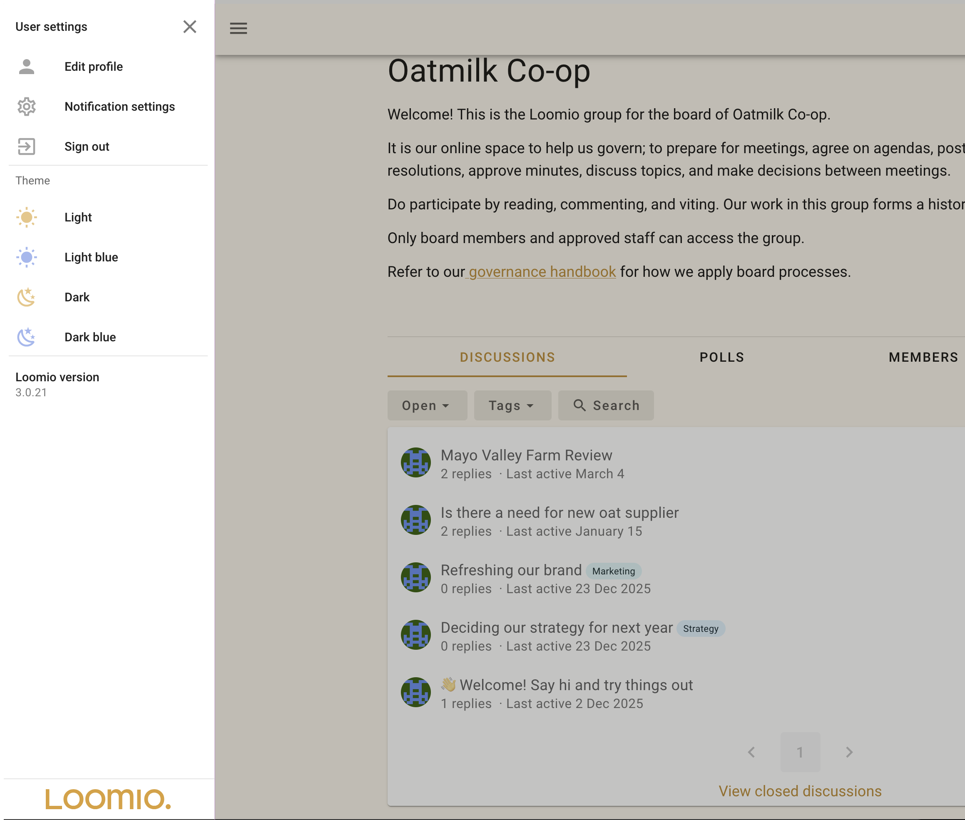Switch to Dark theme moon icon

27,298
